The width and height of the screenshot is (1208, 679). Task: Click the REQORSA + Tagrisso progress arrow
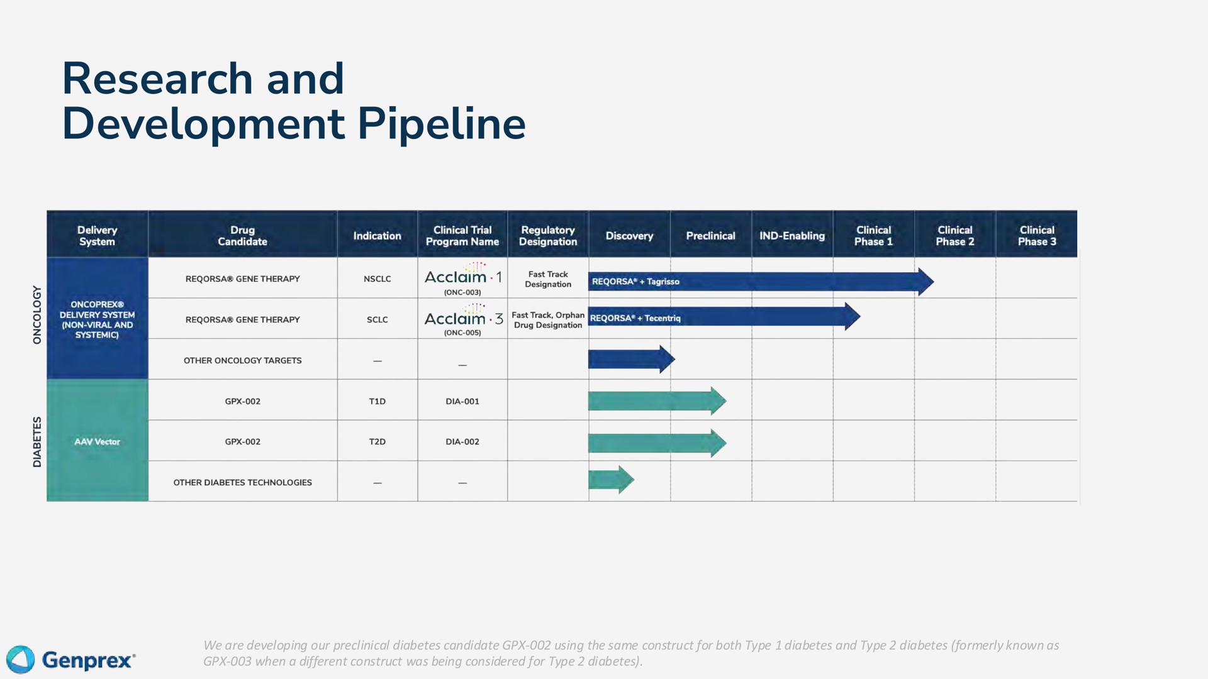click(761, 282)
